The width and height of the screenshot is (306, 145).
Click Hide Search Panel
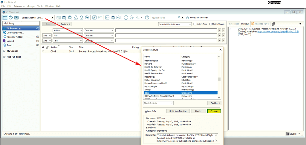[197, 18]
